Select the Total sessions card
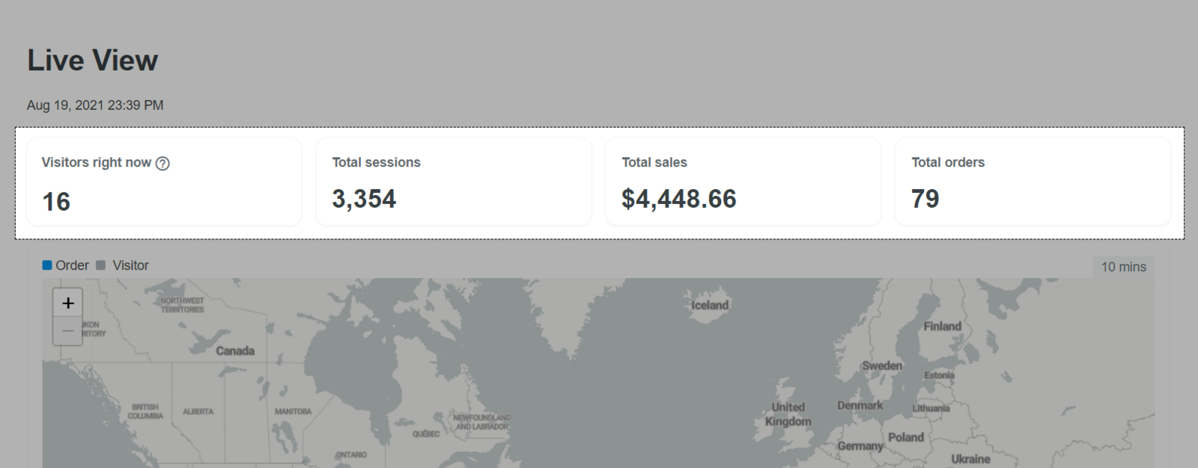This screenshot has width=1198, height=468. (x=454, y=182)
